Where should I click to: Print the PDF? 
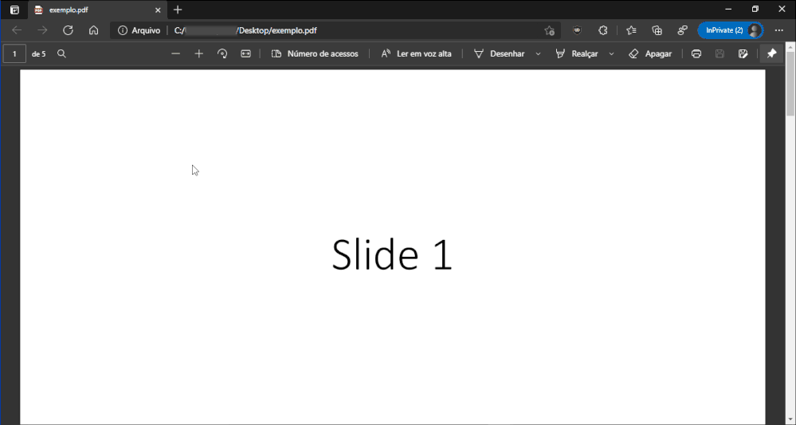click(x=696, y=54)
